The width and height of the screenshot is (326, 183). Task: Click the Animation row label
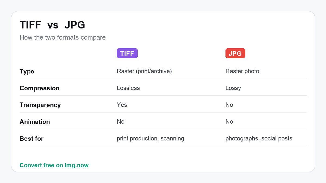pos(35,122)
